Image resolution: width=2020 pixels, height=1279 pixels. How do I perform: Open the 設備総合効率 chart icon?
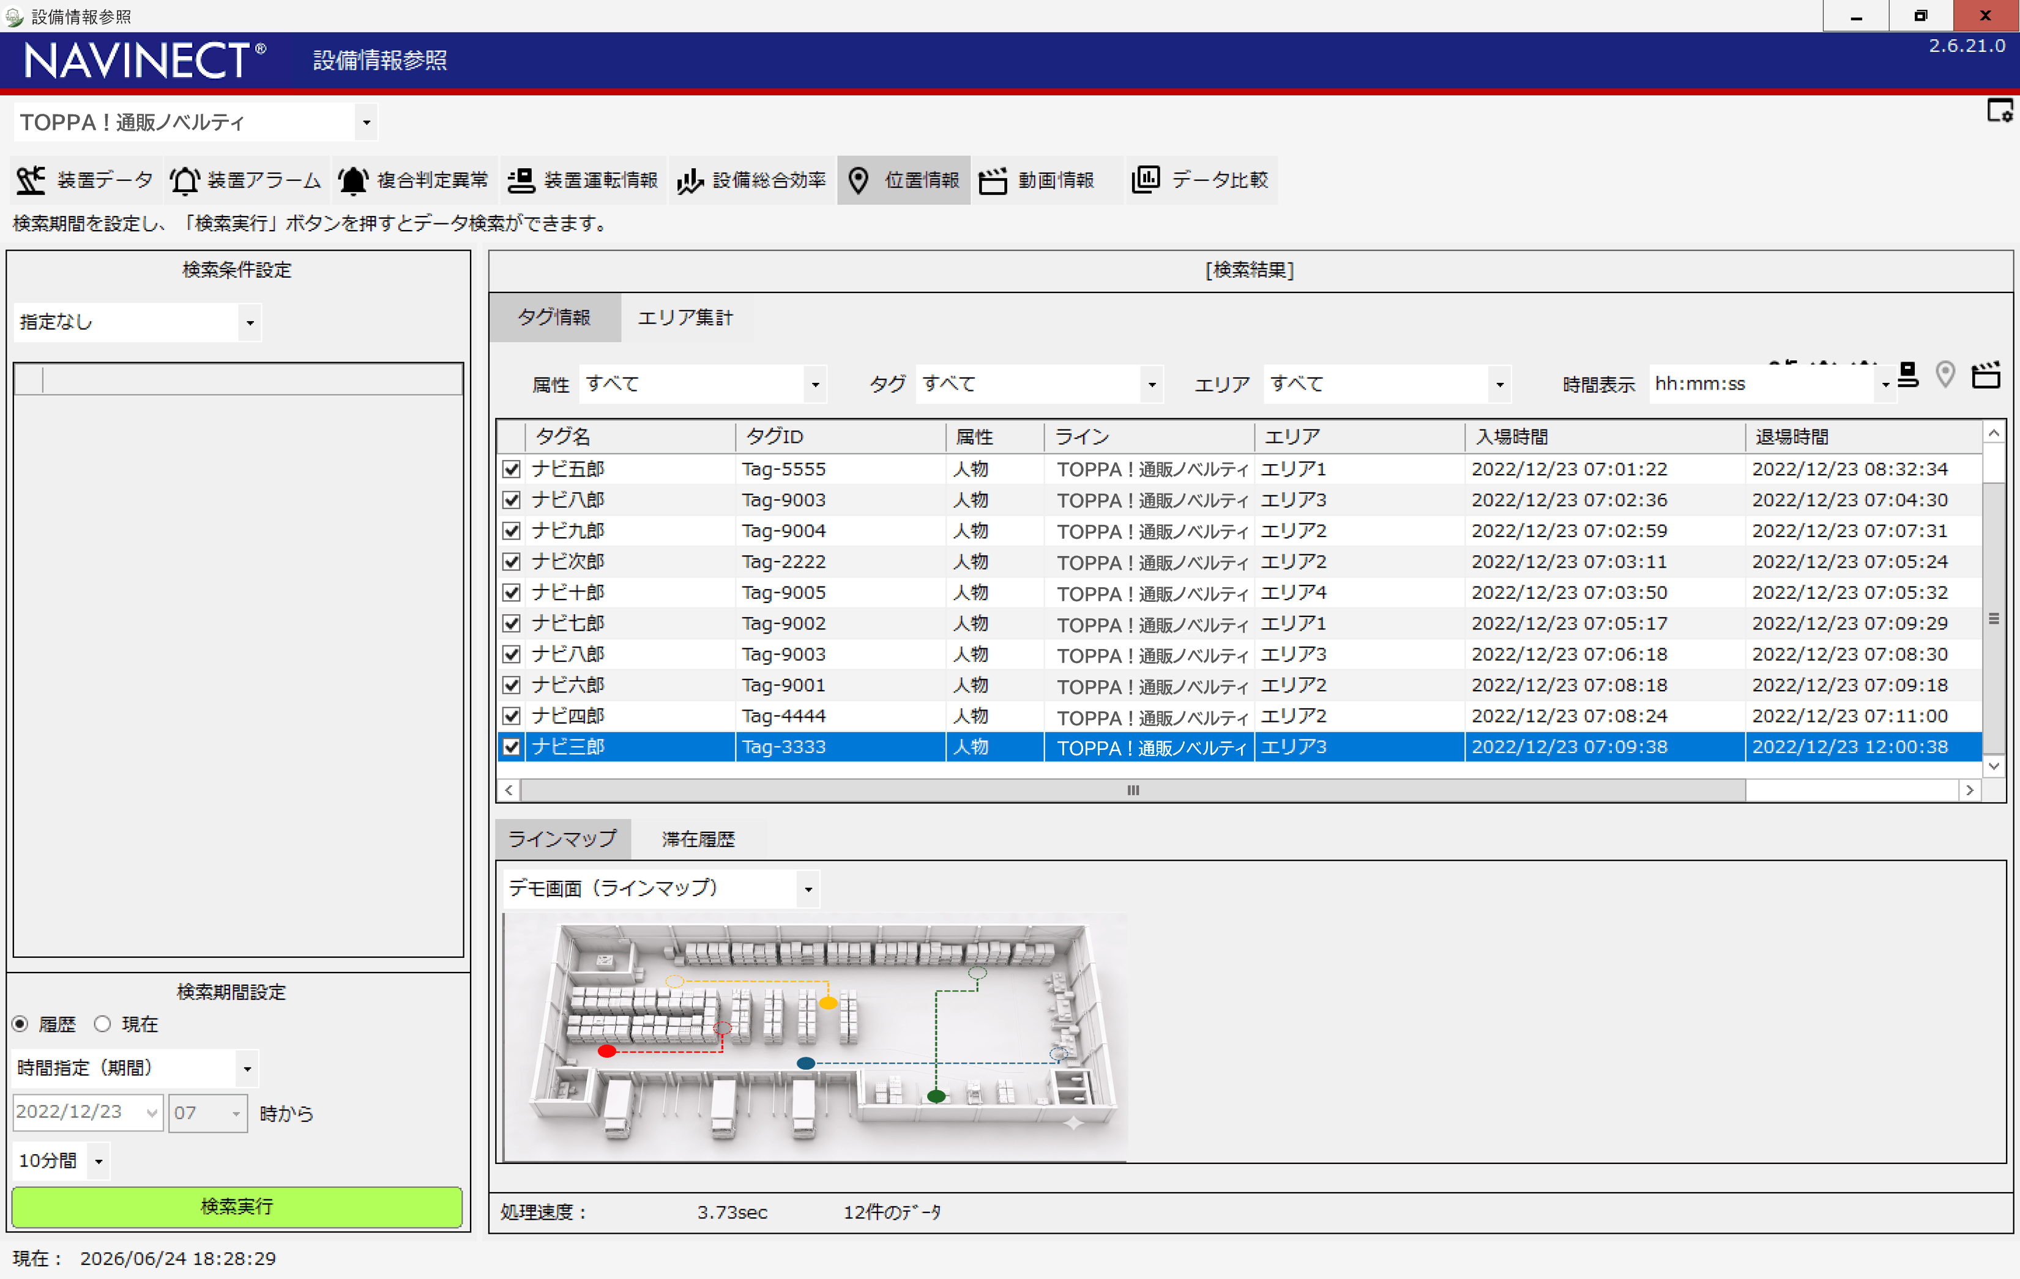[x=690, y=180]
